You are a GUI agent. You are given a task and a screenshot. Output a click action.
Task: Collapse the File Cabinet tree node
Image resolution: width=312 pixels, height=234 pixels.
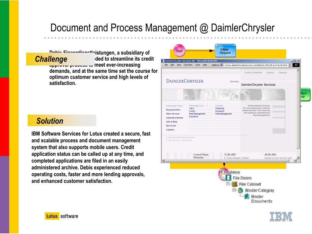click(228, 184)
